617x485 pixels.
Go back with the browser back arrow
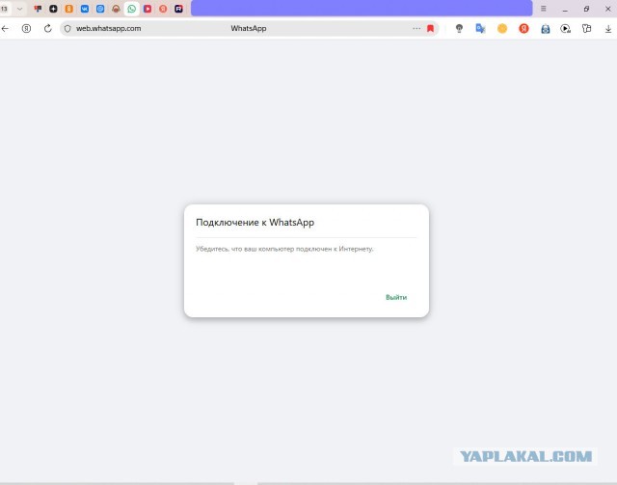[5, 28]
